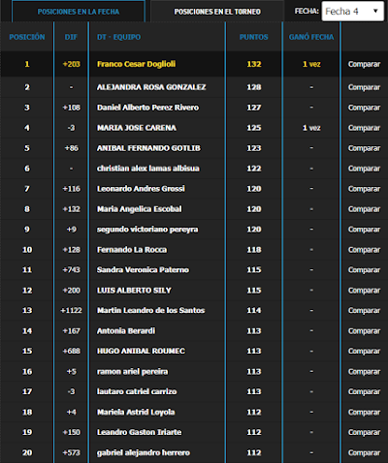Compare with Franco Cesar Doglioli
The width and height of the screenshot is (388, 463).
pyautogui.click(x=364, y=64)
